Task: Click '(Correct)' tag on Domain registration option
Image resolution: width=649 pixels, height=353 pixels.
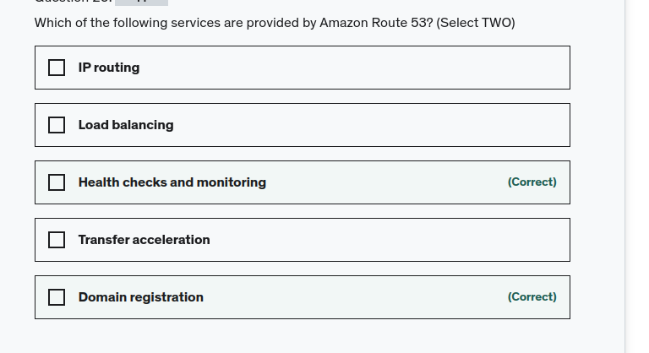Action: tap(532, 297)
